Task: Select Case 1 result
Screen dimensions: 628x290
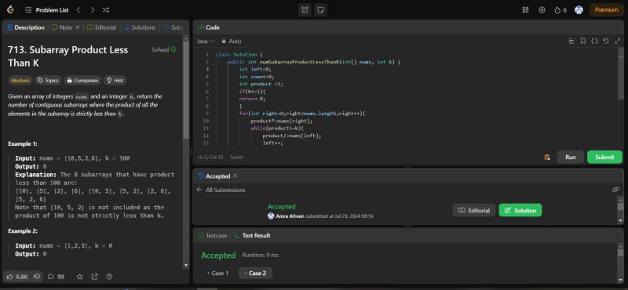Action: 218,274
